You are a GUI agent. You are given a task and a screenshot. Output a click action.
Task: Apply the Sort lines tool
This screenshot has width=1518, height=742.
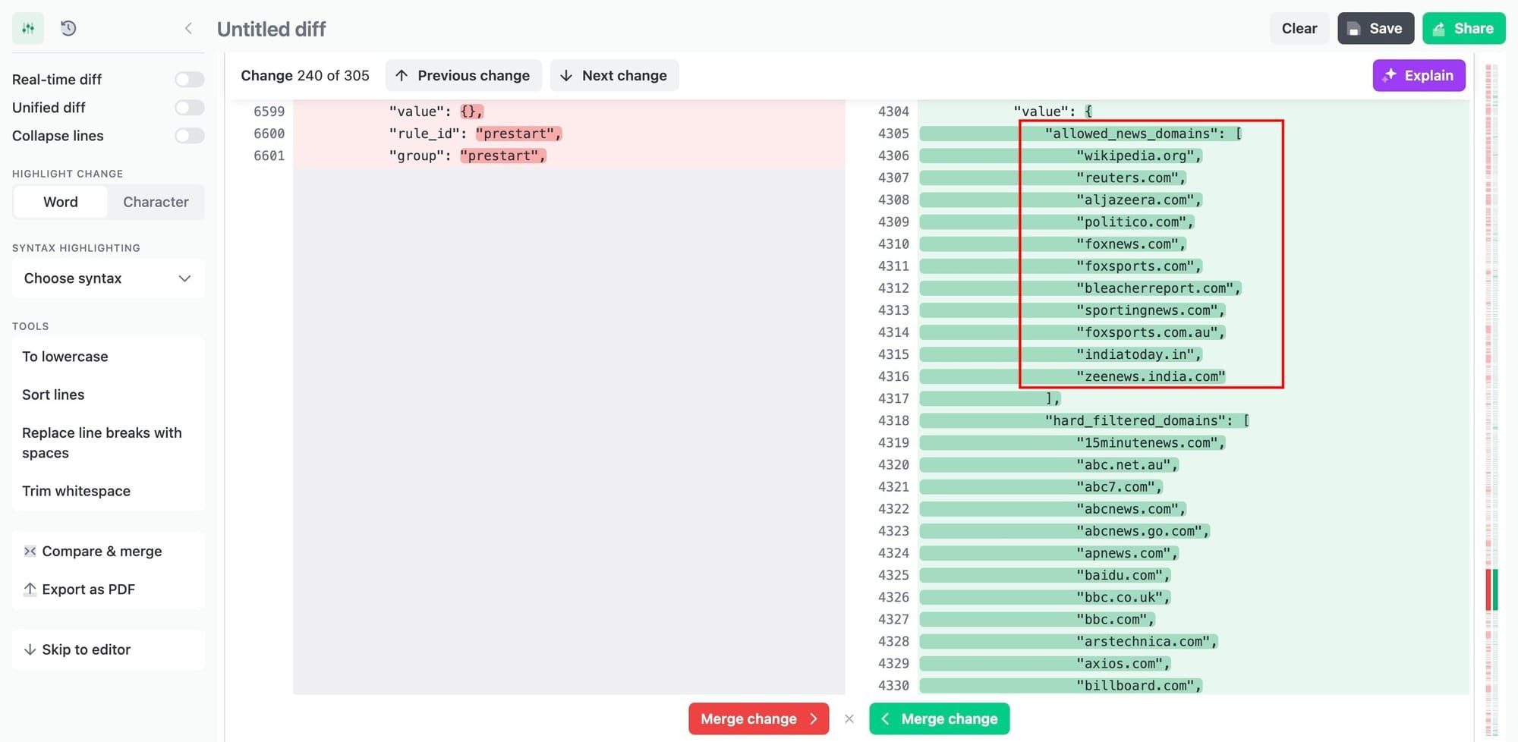click(53, 395)
